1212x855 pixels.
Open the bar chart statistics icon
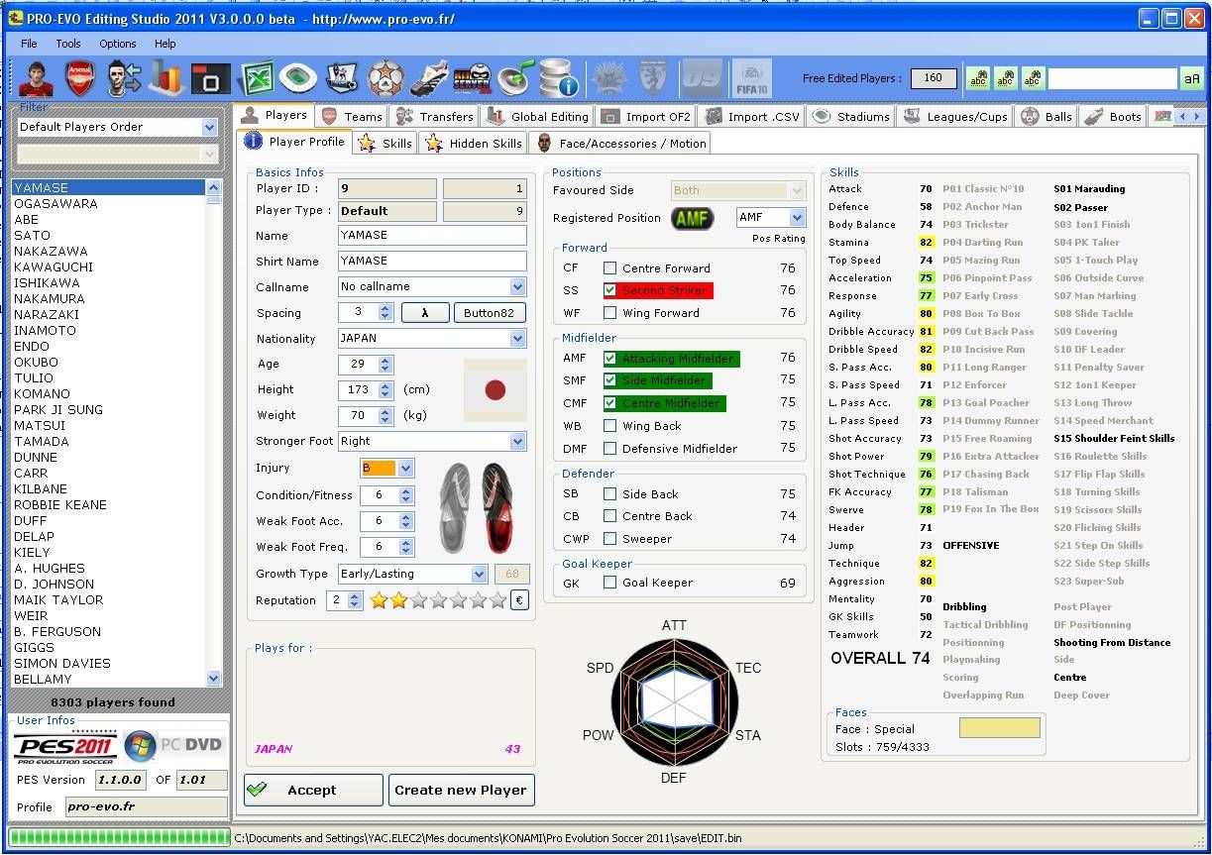[167, 77]
